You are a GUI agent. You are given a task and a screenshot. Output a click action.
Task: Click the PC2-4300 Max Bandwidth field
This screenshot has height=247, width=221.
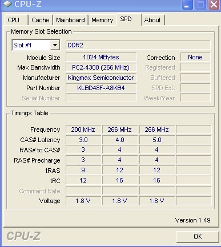(101, 67)
